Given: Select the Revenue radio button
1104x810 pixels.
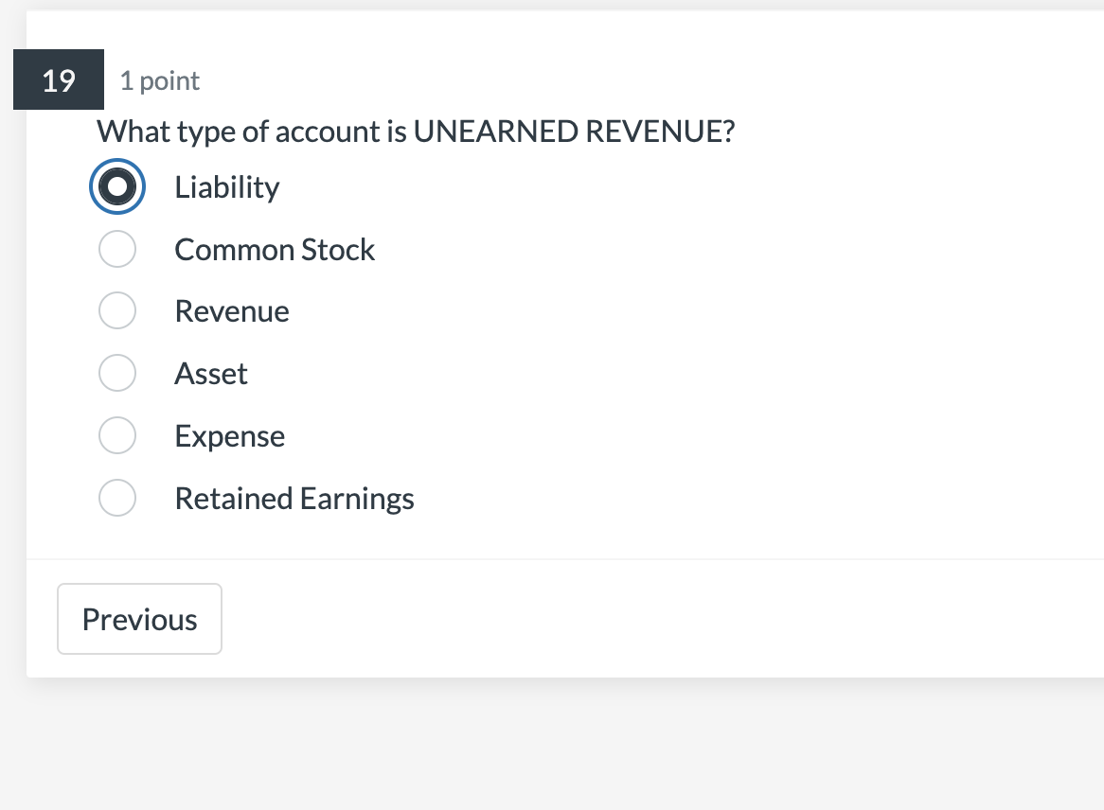Looking at the screenshot, I should [117, 310].
